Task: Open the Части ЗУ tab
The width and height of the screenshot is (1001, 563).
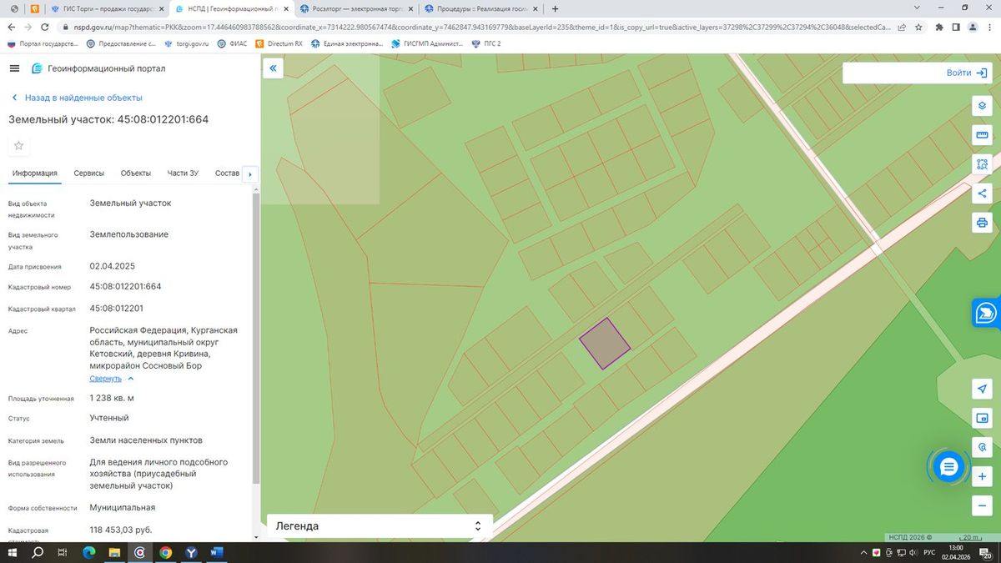Action: (183, 173)
